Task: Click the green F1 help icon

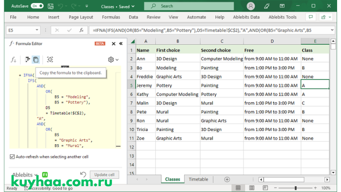Action: (45, 174)
